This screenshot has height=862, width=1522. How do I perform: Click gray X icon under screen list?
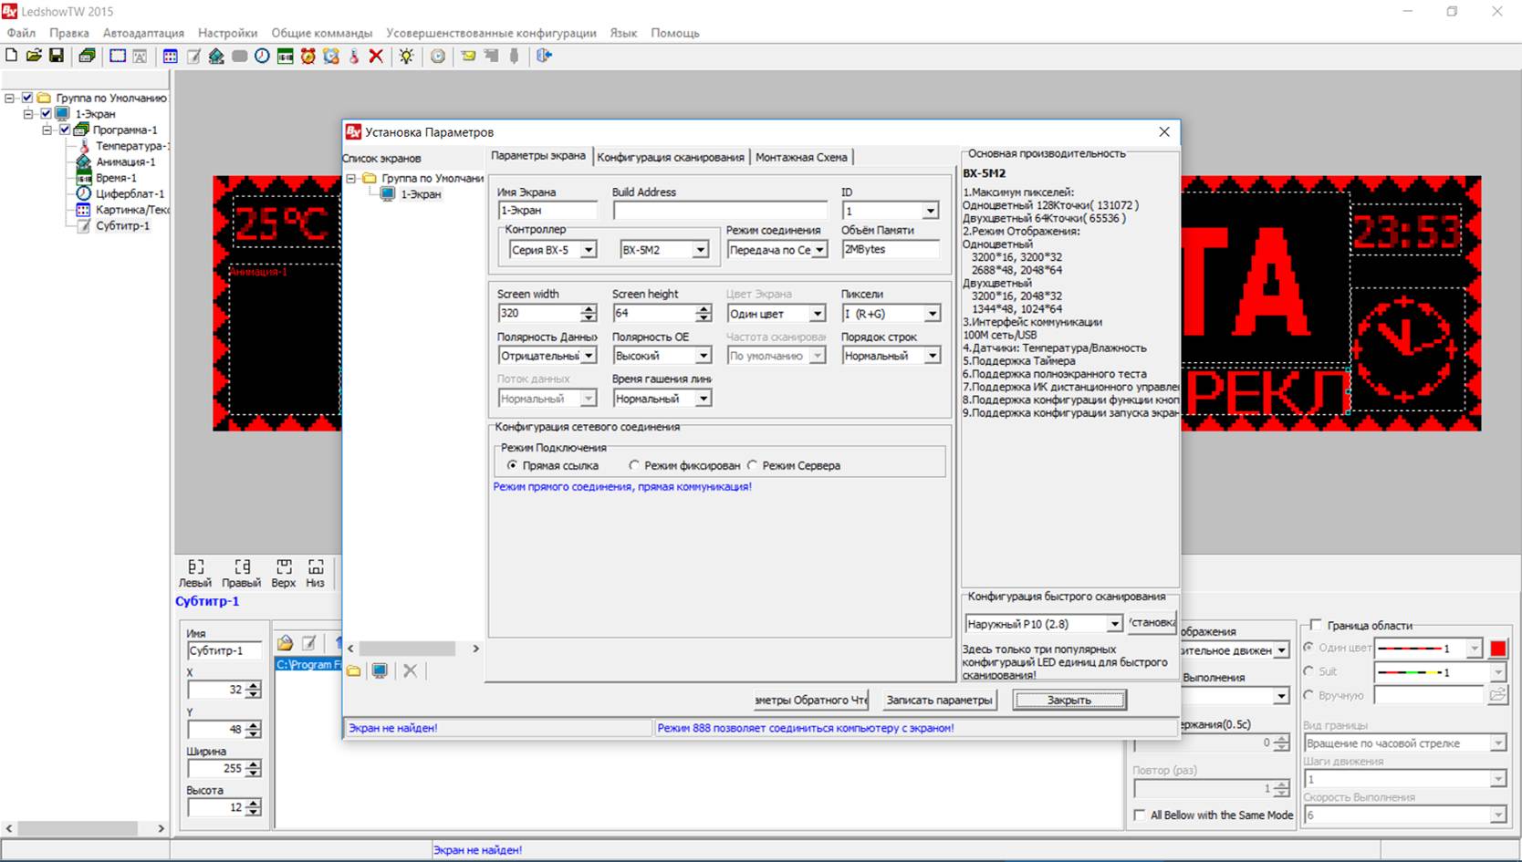click(411, 670)
